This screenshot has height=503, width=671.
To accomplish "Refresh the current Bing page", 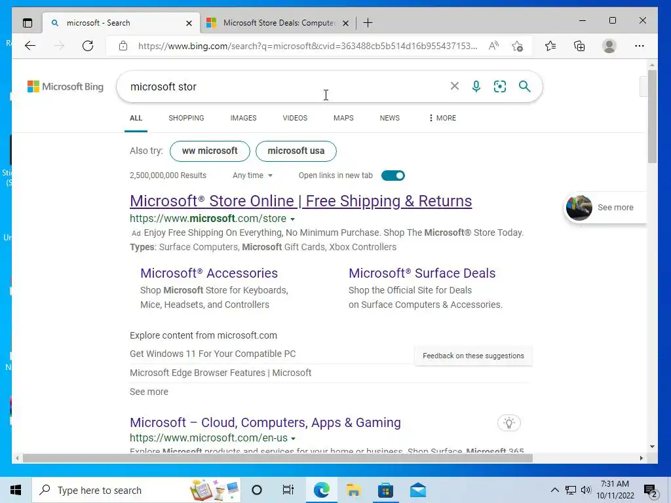I will point(88,46).
